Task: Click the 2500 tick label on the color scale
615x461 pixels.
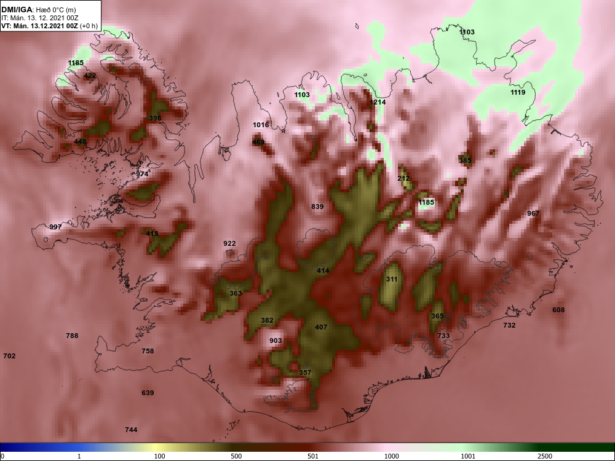Action: click(545, 456)
